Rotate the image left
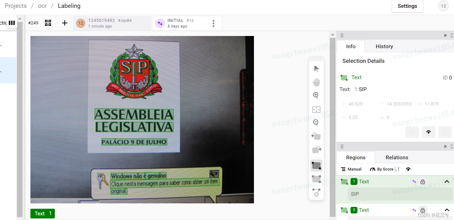The image size is (454, 220). click(x=316, y=136)
